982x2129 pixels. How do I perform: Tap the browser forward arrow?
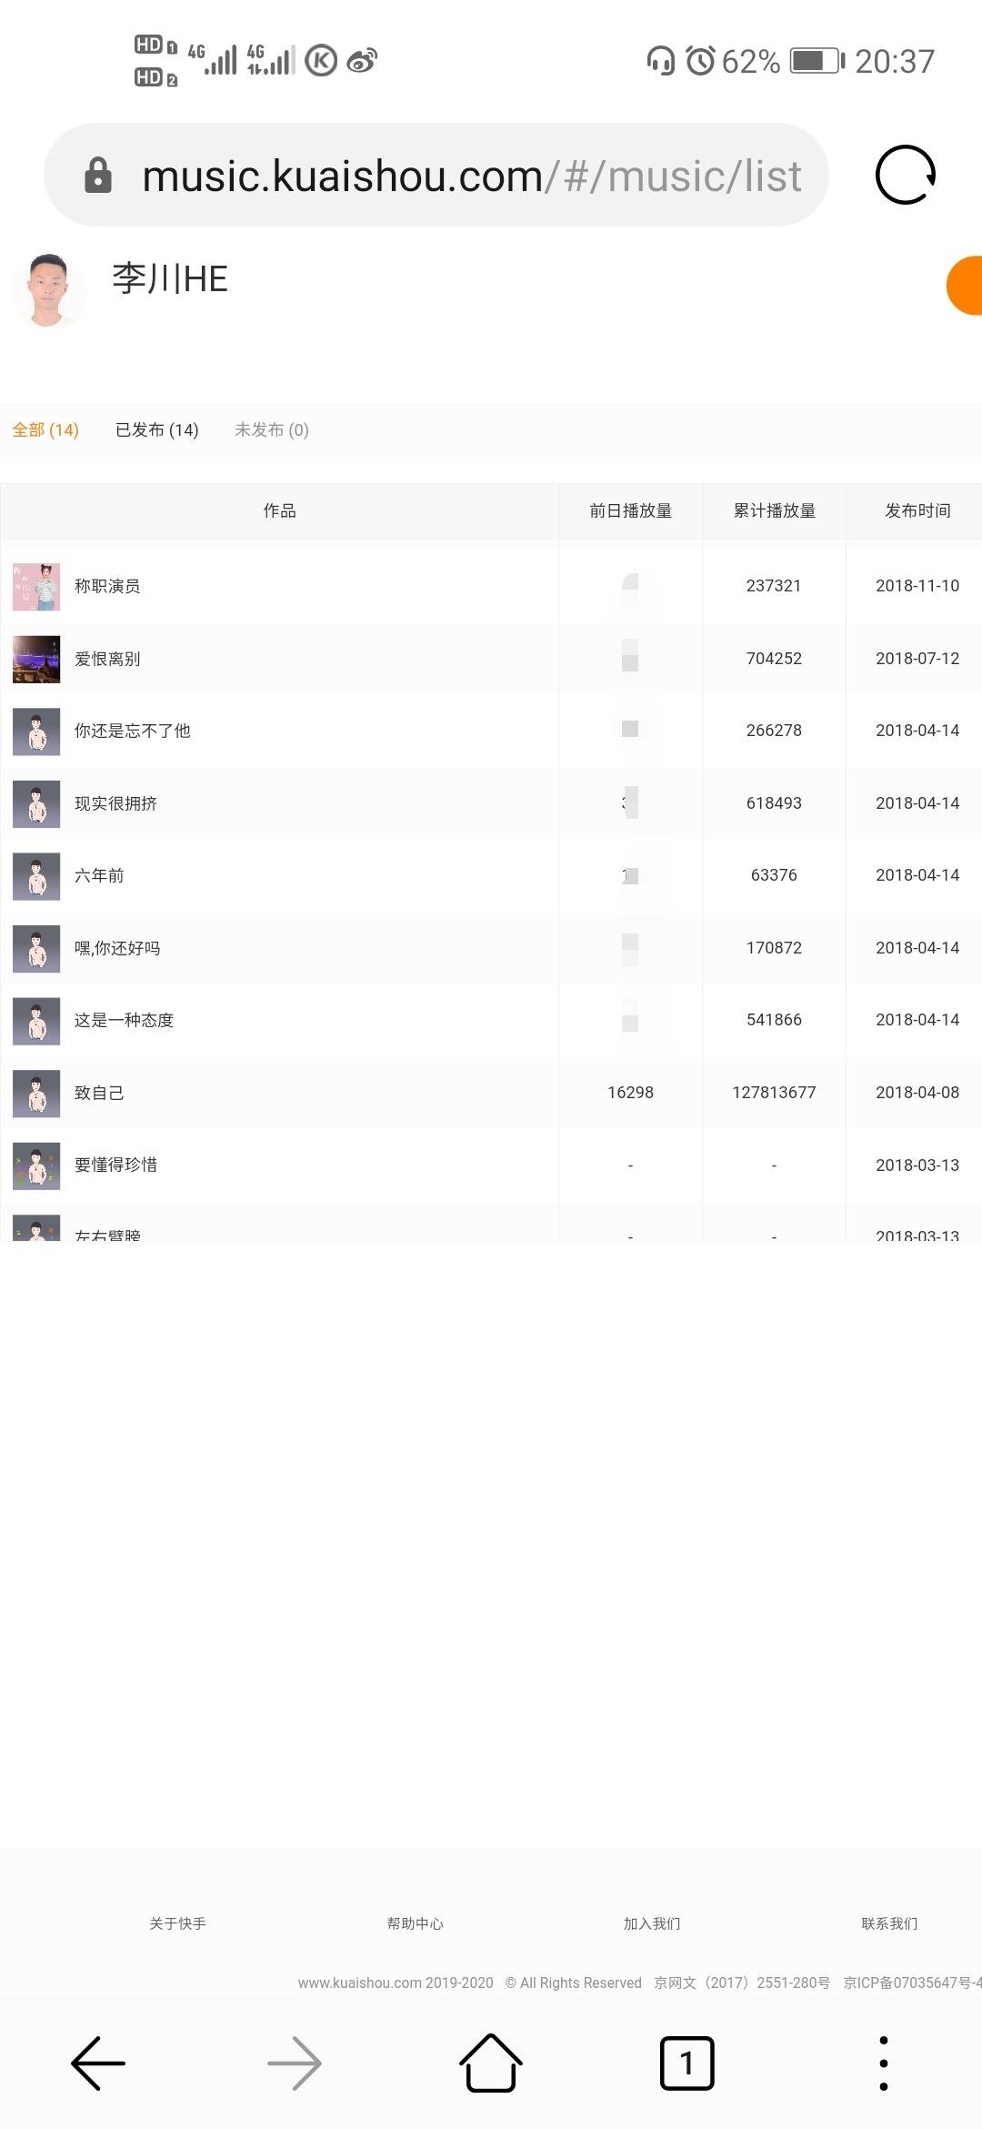point(295,2063)
